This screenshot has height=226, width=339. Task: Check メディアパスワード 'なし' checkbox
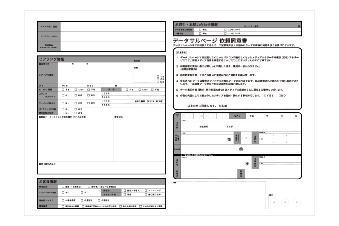pos(63,95)
